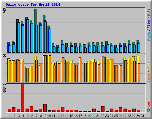Click day label 7 on x-axis

pos(37,116)
